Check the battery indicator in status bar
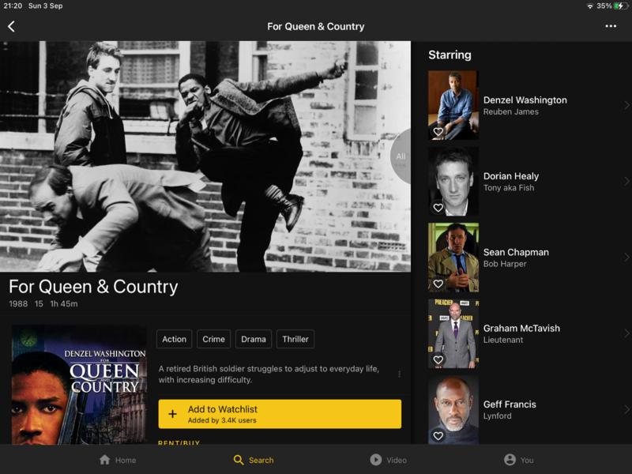This screenshot has width=632, height=474. click(x=621, y=6)
